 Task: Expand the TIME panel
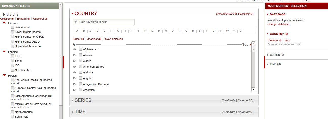[x=164, y=112]
